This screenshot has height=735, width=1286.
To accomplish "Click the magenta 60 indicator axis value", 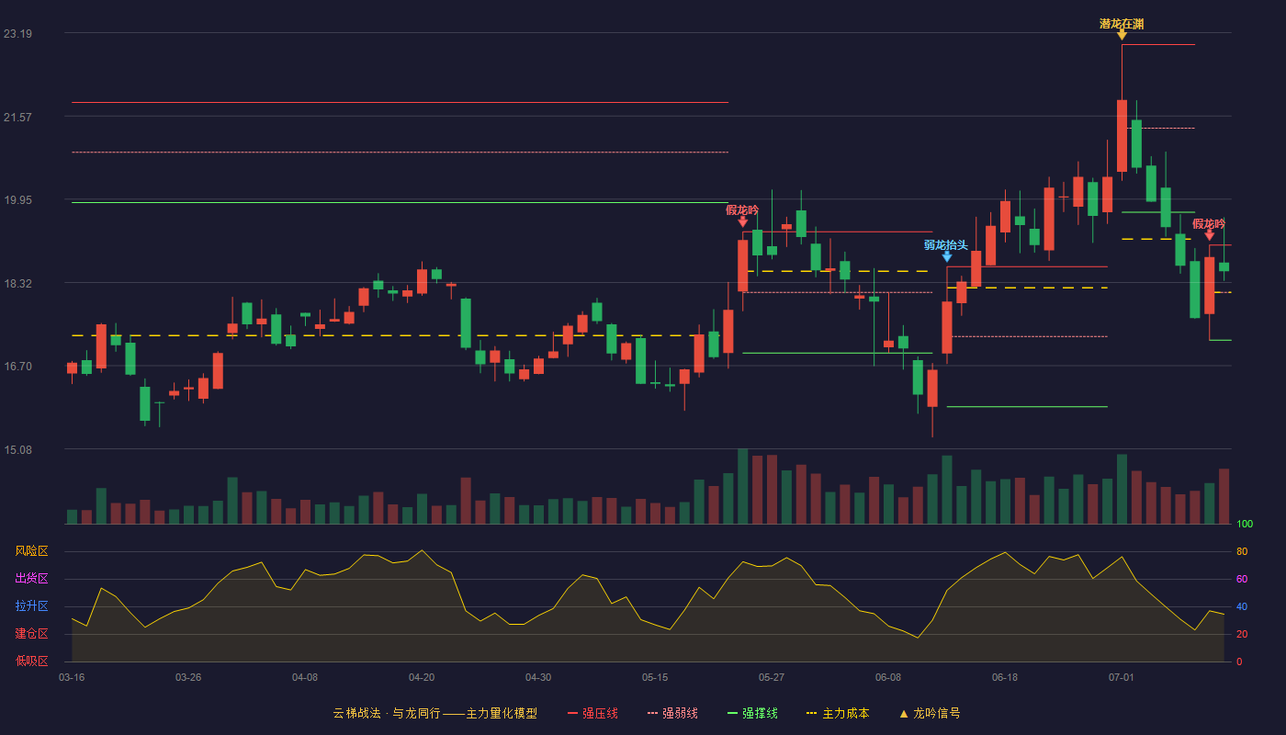I will (x=1242, y=579).
